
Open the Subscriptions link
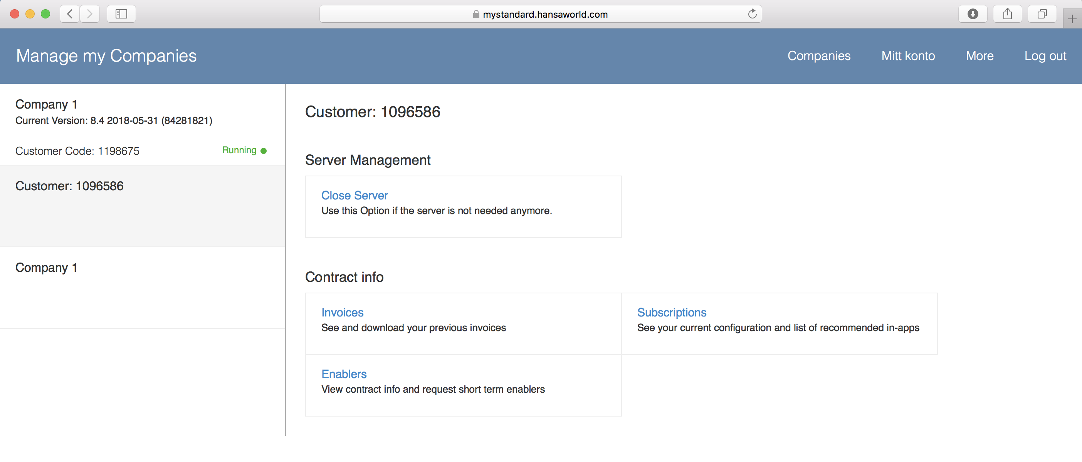tap(672, 313)
